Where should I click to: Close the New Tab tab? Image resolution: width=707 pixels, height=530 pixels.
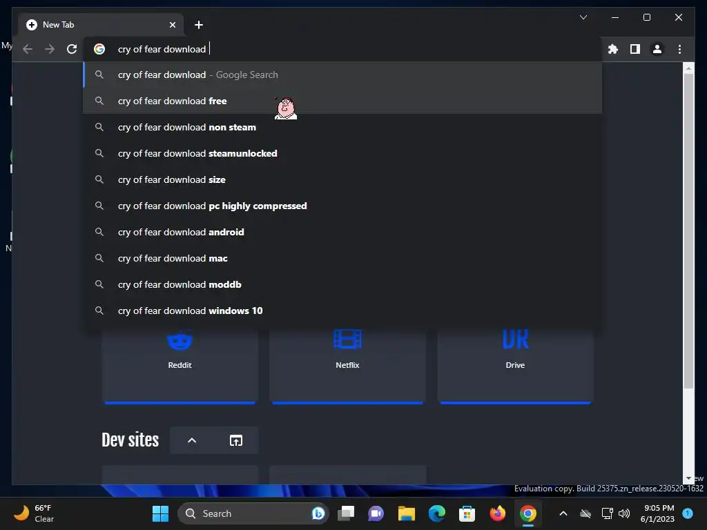click(x=172, y=25)
